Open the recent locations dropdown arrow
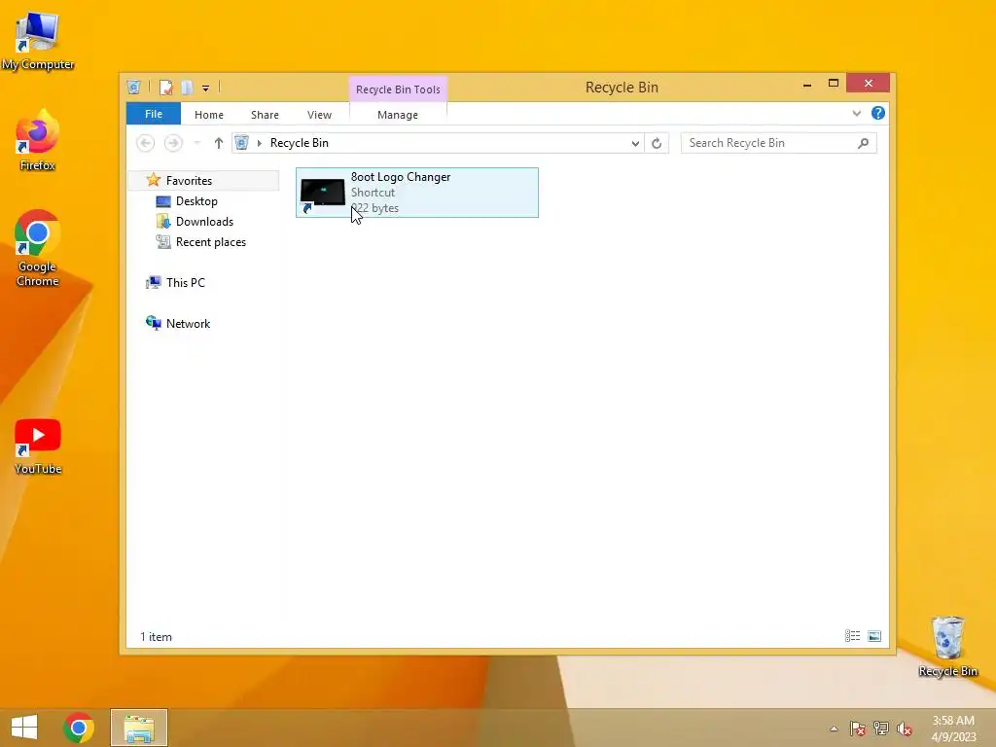 [x=197, y=143]
